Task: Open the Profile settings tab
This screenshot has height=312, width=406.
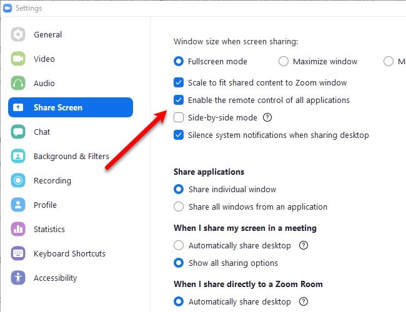Action: [x=45, y=205]
